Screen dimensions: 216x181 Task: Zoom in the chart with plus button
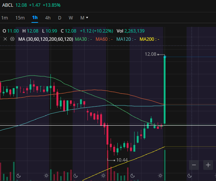[208, 165]
